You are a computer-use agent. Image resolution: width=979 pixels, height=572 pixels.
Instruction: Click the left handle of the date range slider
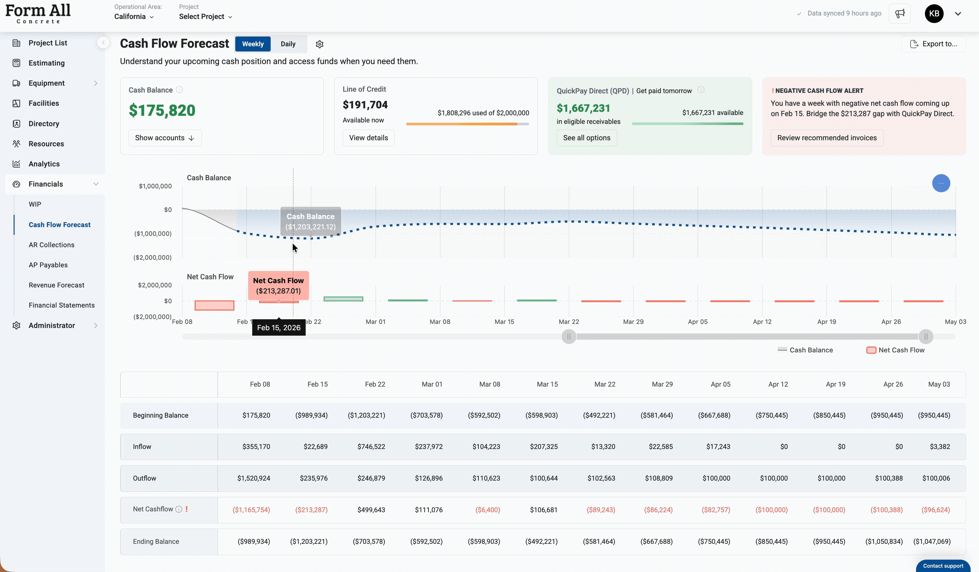[569, 337]
